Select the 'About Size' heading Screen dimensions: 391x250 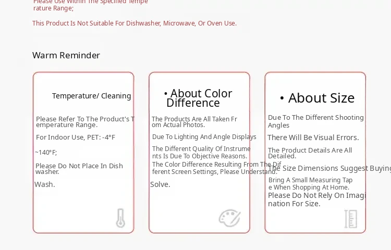[317, 98]
